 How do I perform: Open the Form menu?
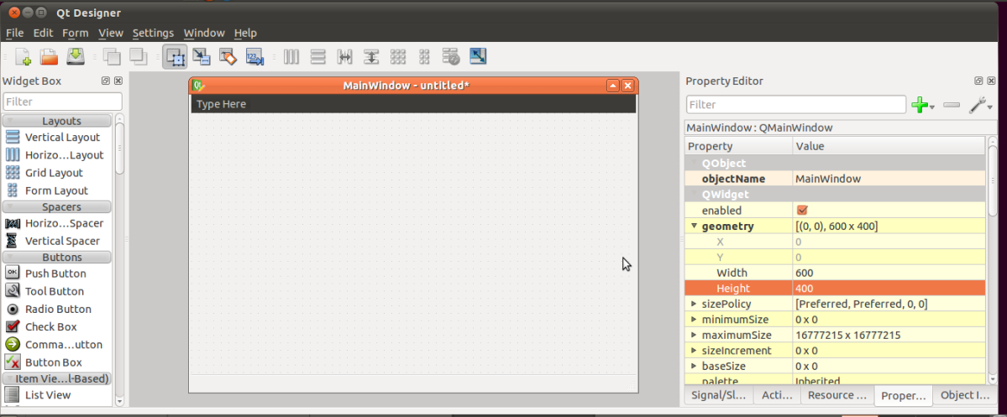pos(75,33)
